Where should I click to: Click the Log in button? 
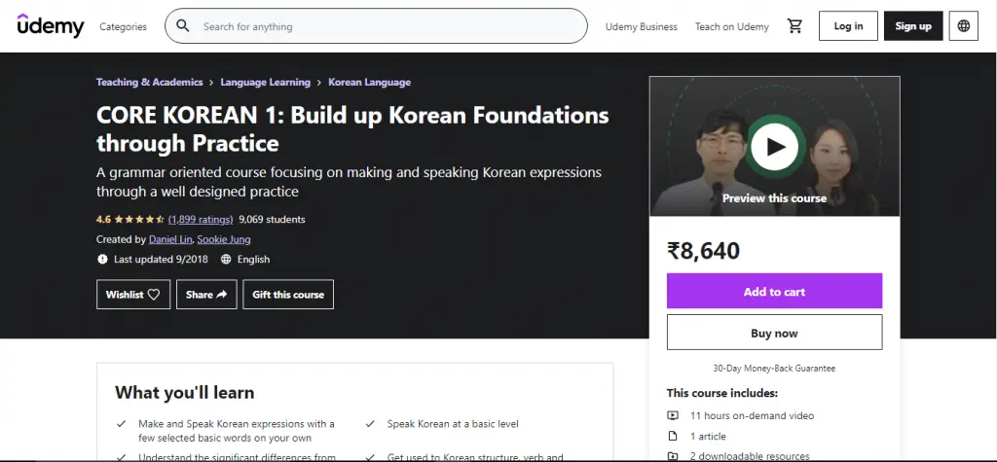point(848,26)
